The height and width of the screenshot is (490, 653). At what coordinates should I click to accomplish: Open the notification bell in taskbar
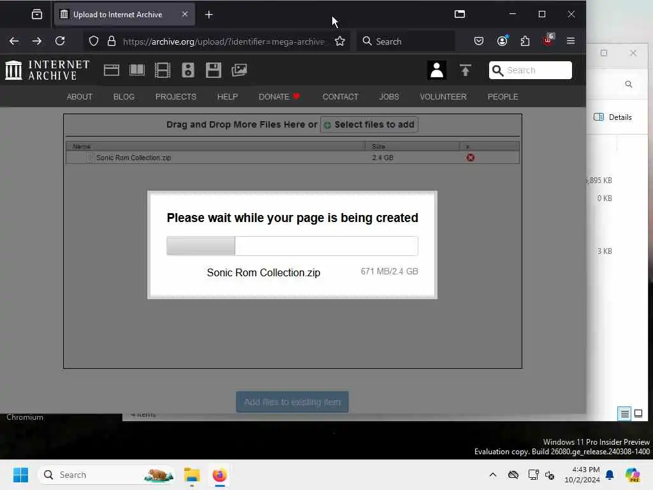click(610, 475)
